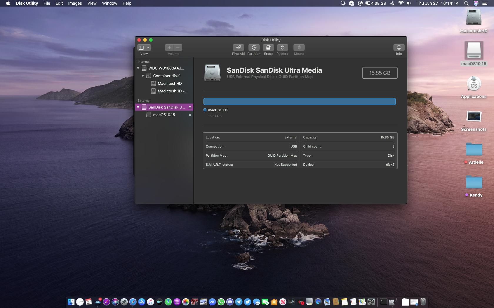Select the Restore toolbar icon
The image size is (494, 308).
click(x=282, y=48)
